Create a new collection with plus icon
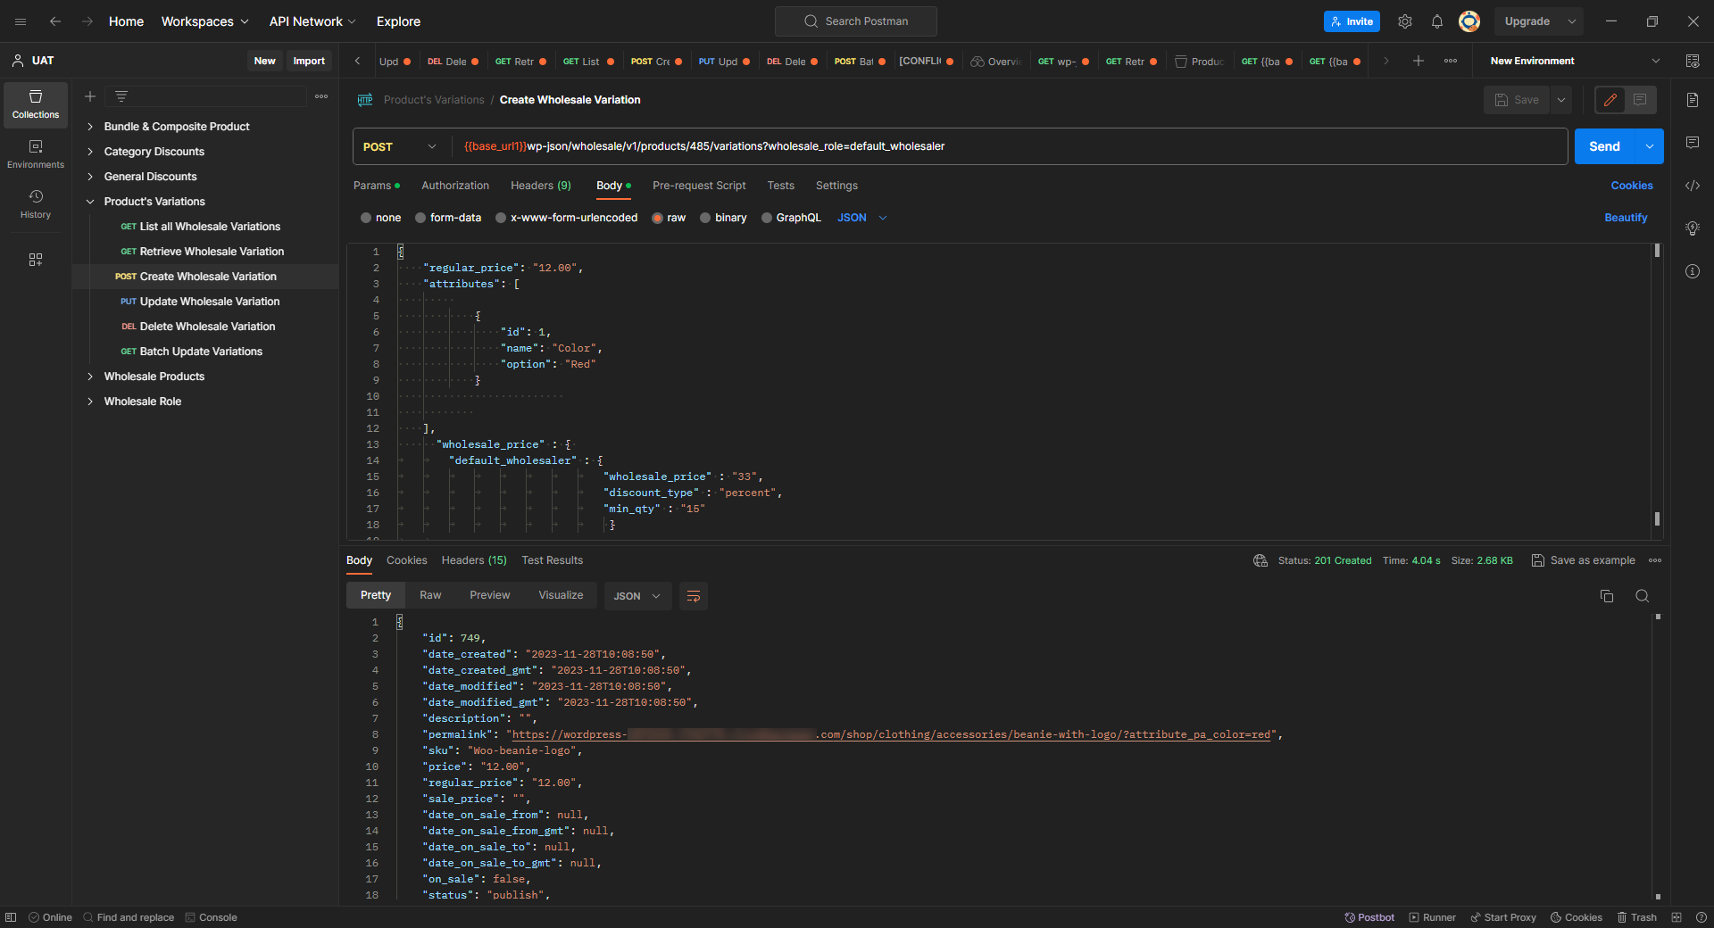 click(x=90, y=96)
